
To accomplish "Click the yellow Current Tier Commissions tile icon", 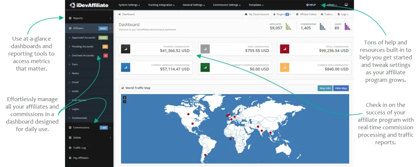I will tap(284, 68).
